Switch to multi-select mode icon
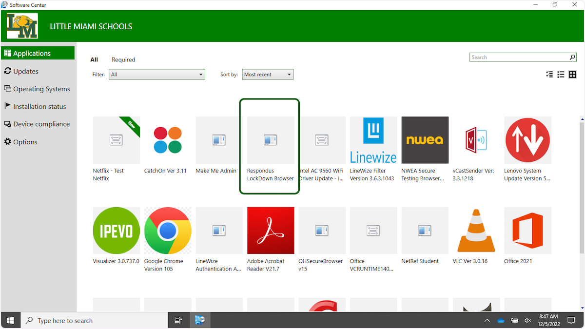The height and width of the screenshot is (329, 585). [x=549, y=75]
